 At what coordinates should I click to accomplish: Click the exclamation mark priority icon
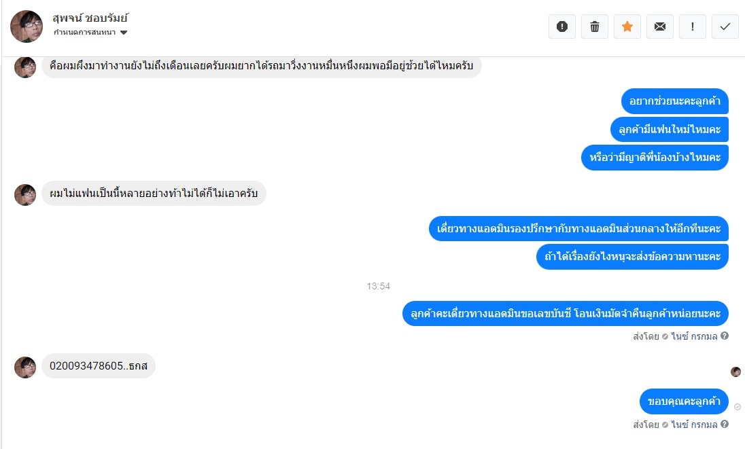tap(692, 26)
